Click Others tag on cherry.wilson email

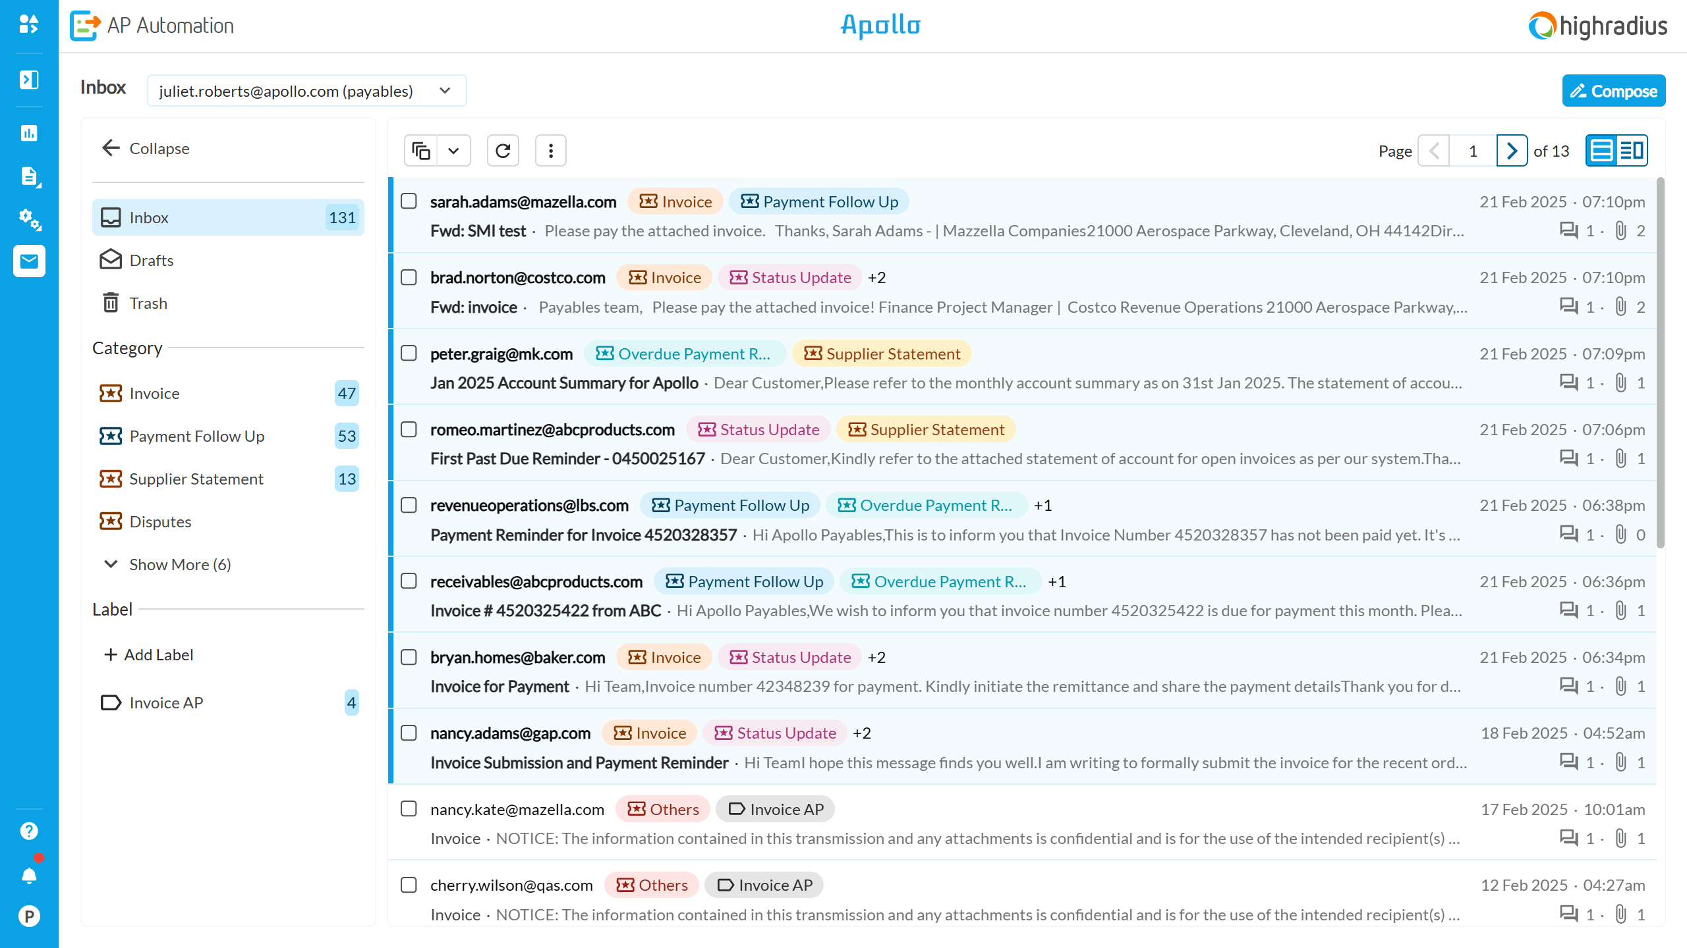point(652,885)
